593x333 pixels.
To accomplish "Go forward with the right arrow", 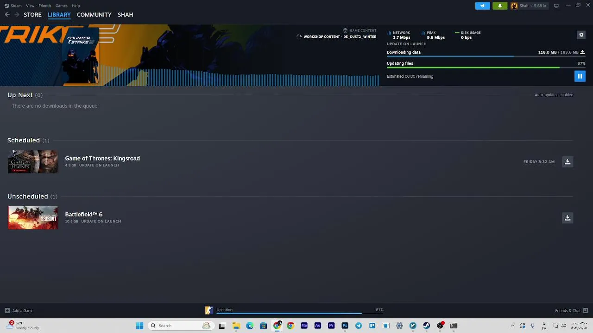I will pyautogui.click(x=17, y=15).
